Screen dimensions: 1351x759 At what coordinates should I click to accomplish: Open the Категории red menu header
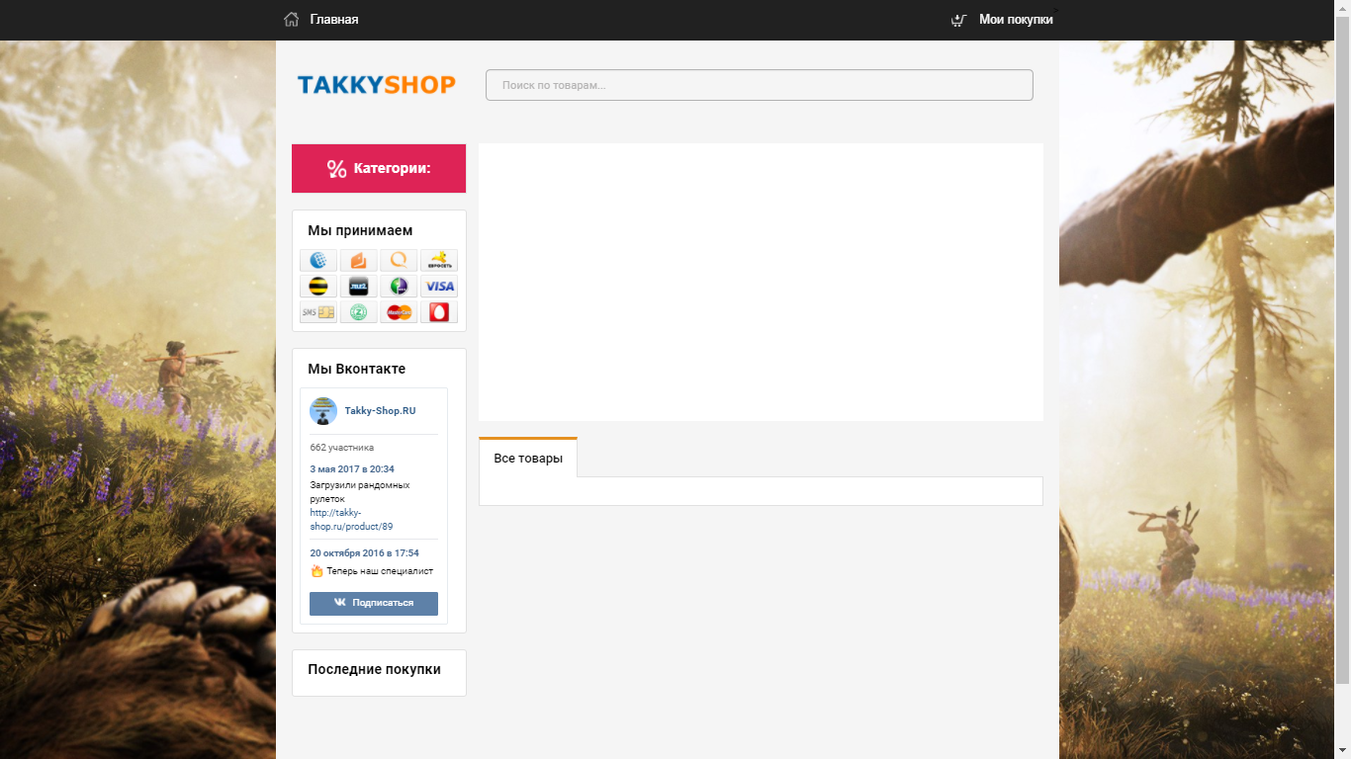[x=379, y=168]
